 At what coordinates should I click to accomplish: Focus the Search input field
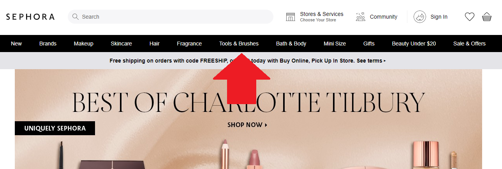[x=171, y=17]
